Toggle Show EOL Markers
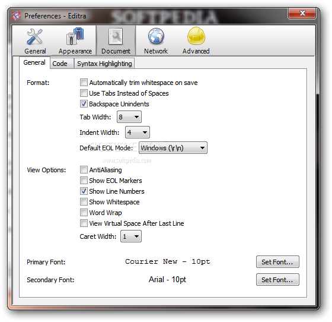Viewport: 332px width, 322px height. point(84,180)
